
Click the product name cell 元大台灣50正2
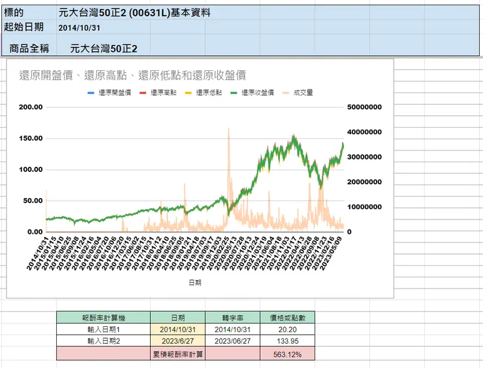tap(104, 49)
